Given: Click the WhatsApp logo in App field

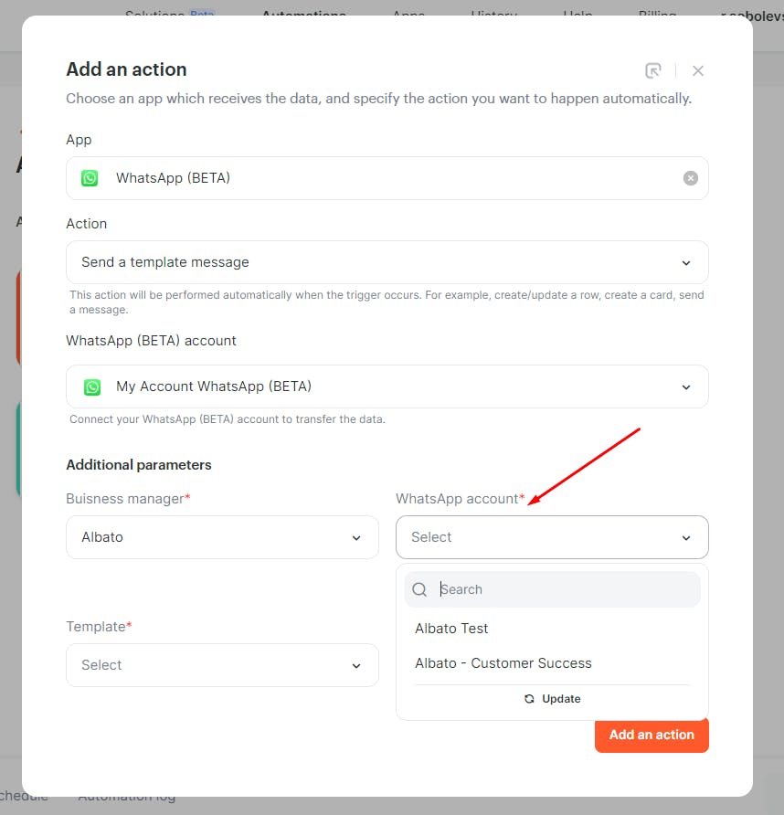Looking at the screenshot, I should [90, 178].
